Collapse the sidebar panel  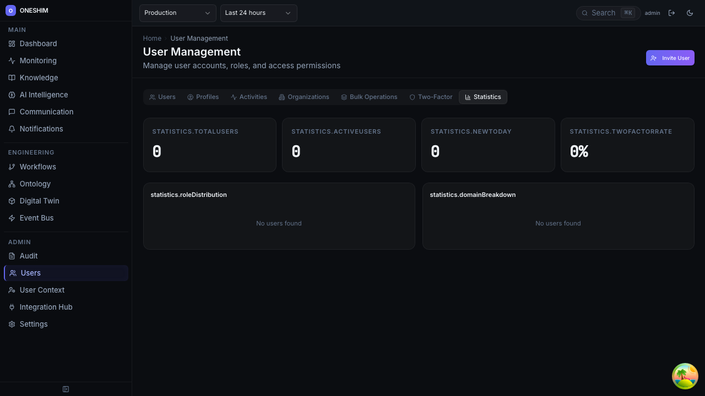(x=66, y=389)
